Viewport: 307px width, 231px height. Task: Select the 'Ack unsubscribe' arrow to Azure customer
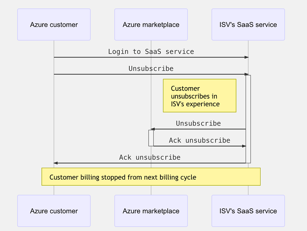(x=150, y=163)
